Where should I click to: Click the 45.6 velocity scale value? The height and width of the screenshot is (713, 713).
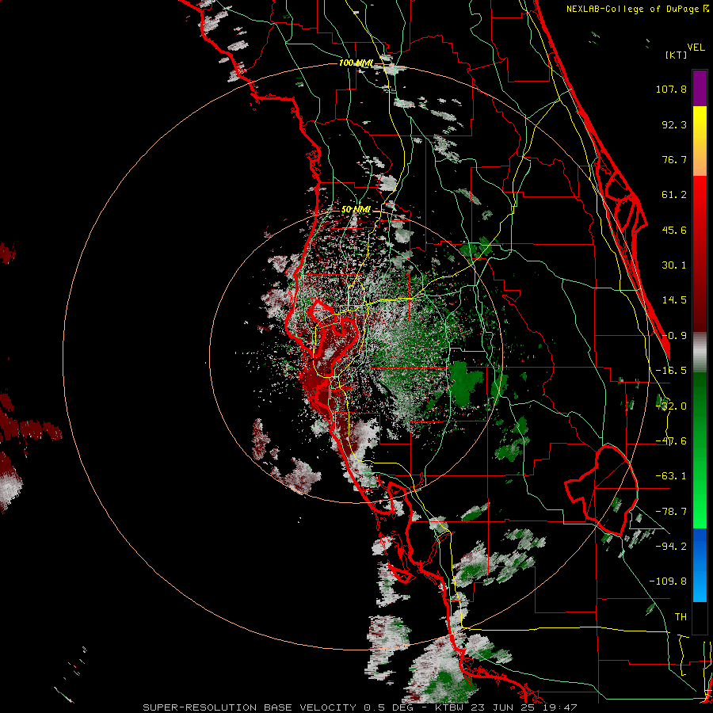[x=674, y=230]
